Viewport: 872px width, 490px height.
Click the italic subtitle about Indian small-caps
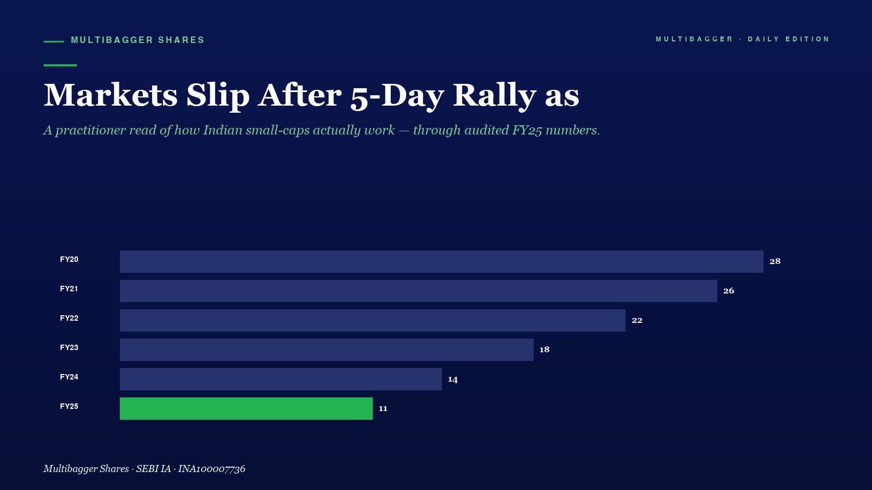322,130
